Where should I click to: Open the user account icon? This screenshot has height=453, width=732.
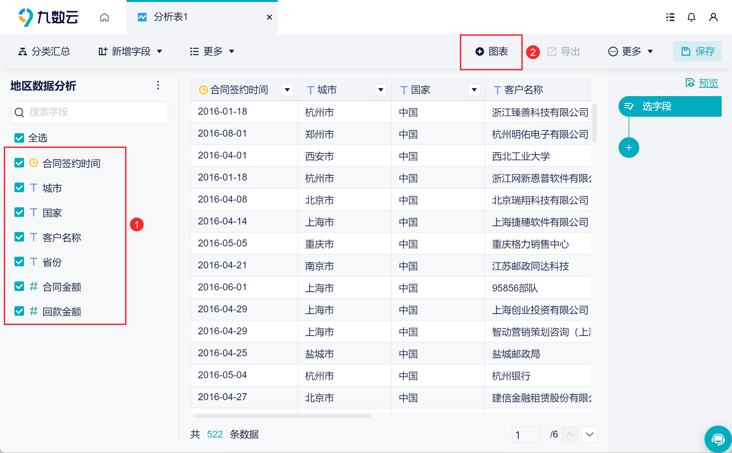(x=713, y=17)
